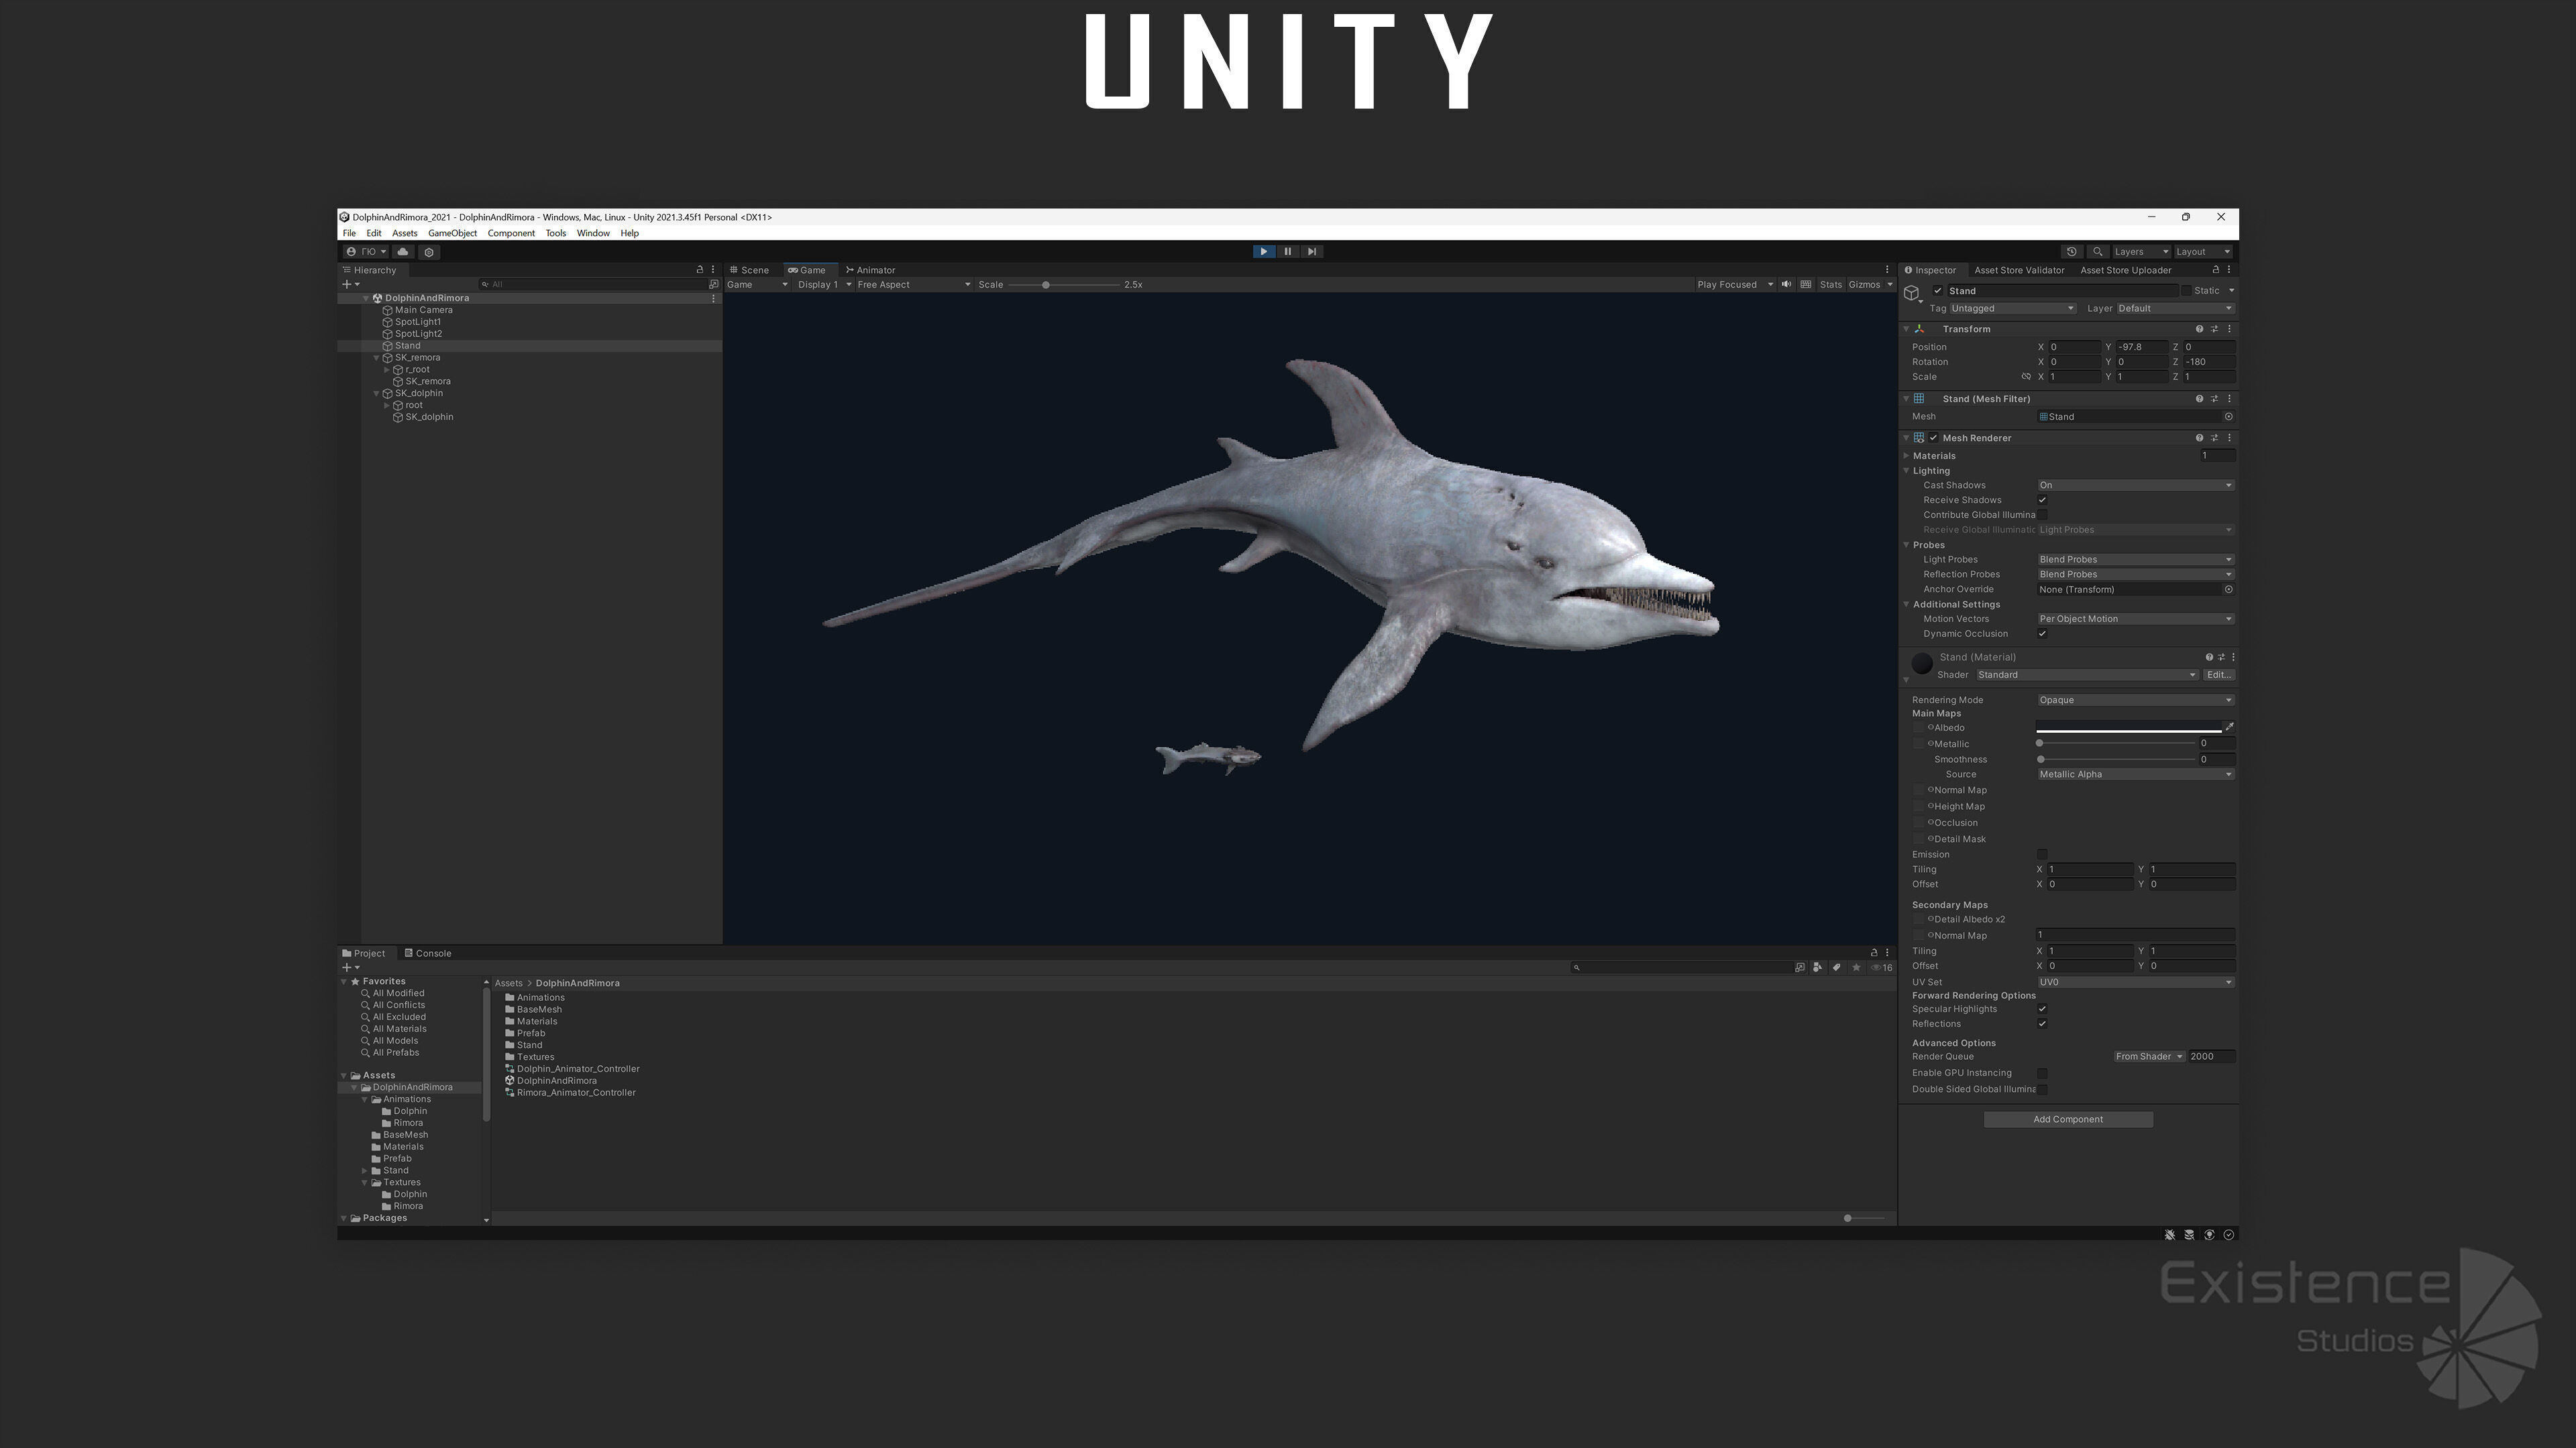The height and width of the screenshot is (1448, 2576).
Task: Click the Step frame button
Action: pos(1312,252)
